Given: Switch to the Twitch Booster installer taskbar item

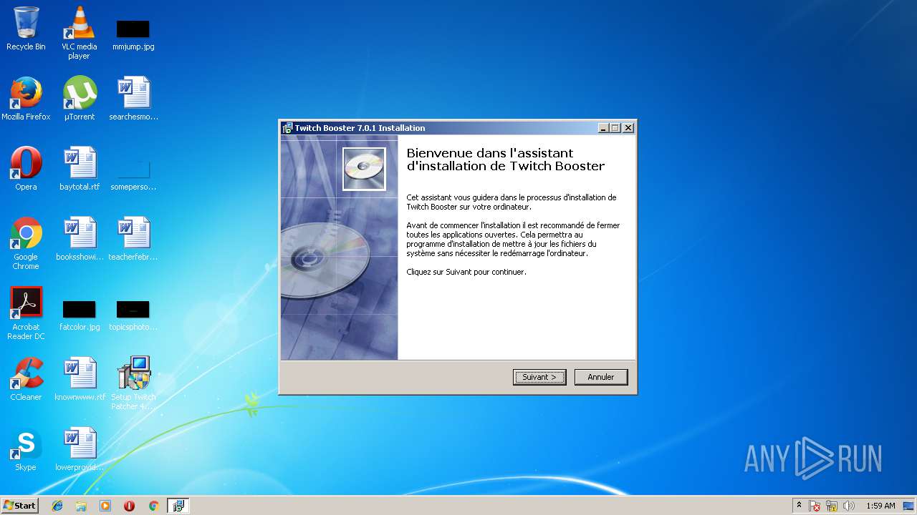Looking at the screenshot, I should pos(178,506).
